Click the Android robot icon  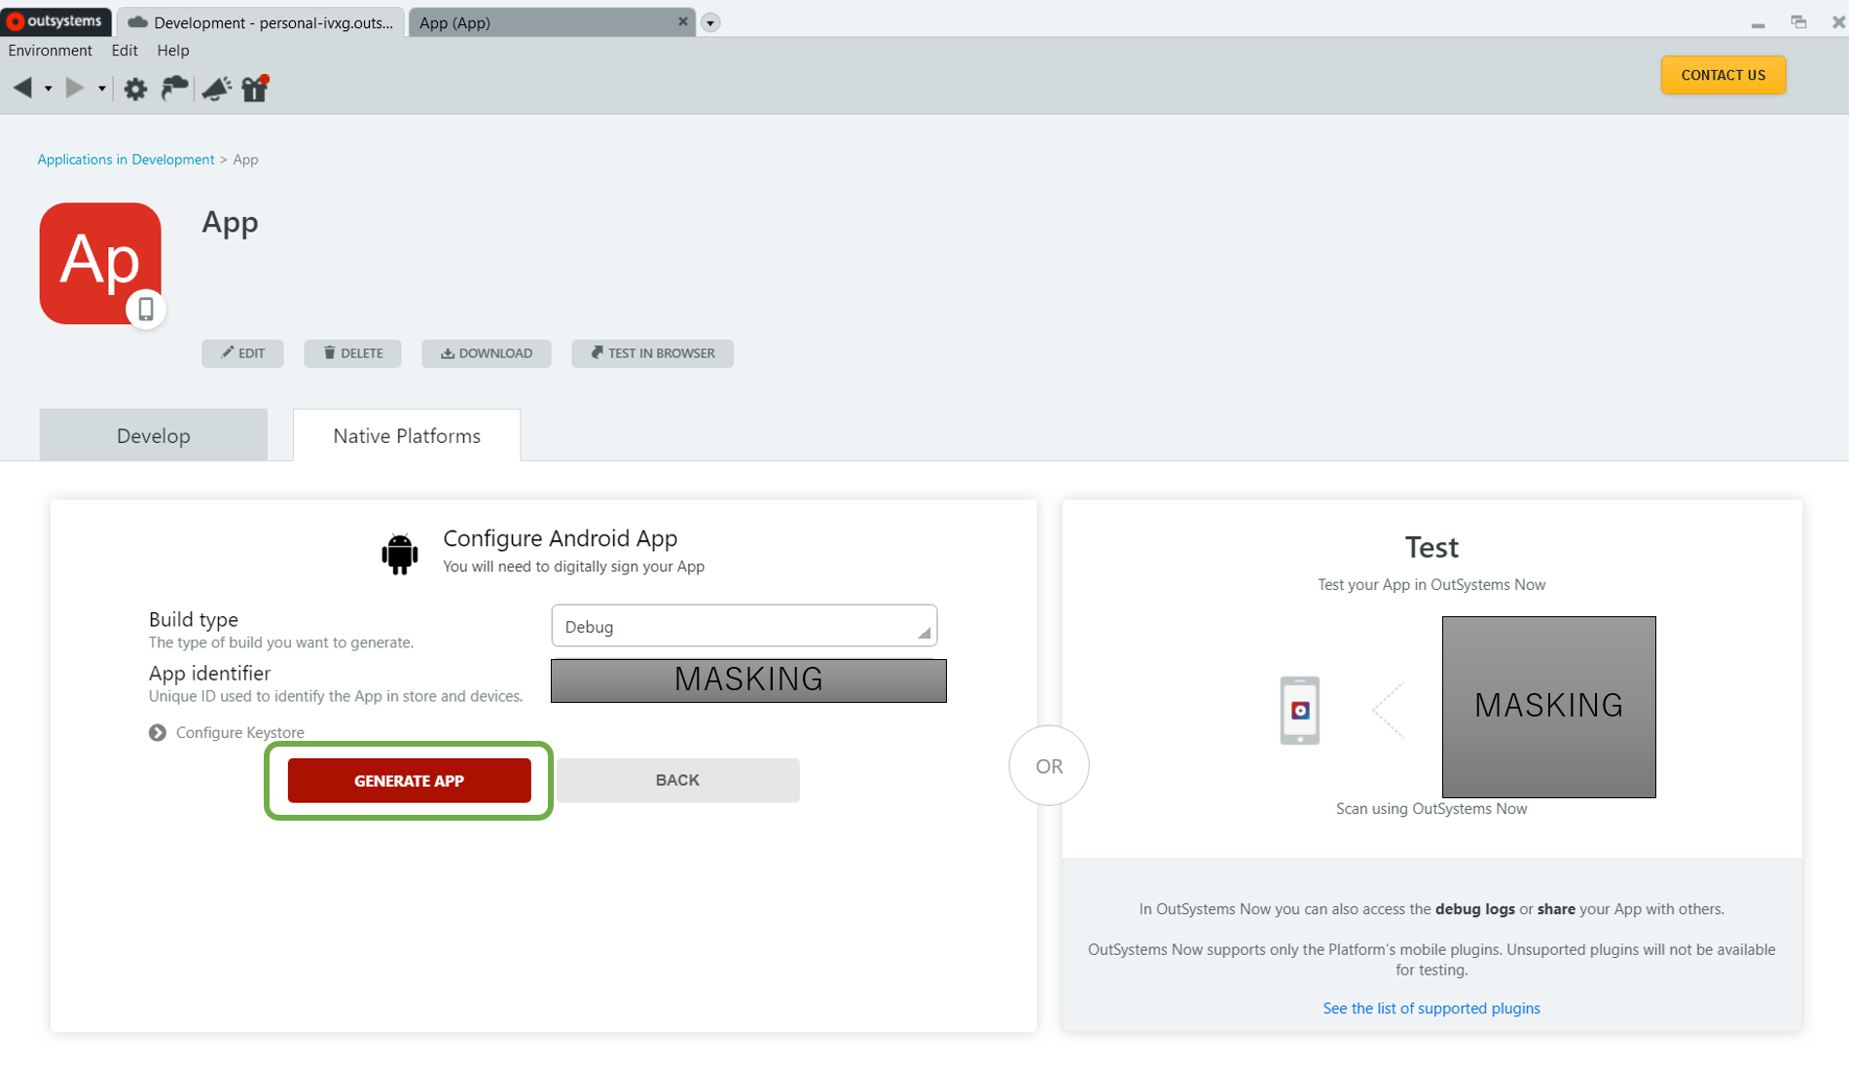[400, 553]
